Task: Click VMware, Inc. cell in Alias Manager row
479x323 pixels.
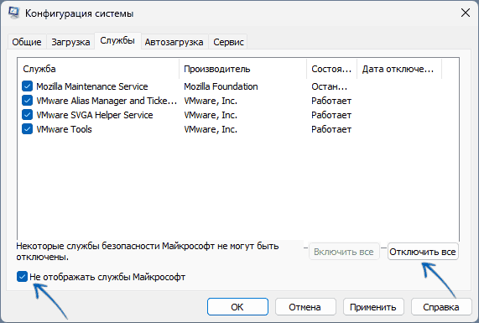Action: click(x=211, y=101)
